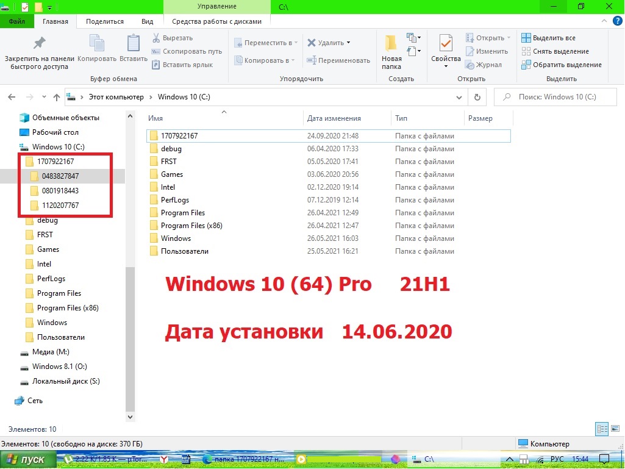The height and width of the screenshot is (469, 625).
Task: Switch keyboard language РУС indicator
Action: coord(557,459)
